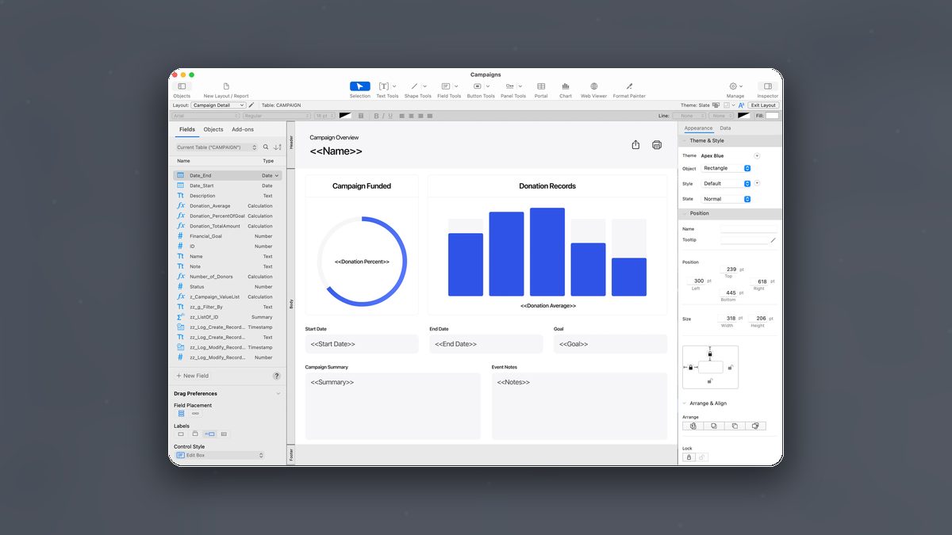952x535 pixels.
Task: Toggle the right anchor lock in autosizing box
Action: point(730,368)
